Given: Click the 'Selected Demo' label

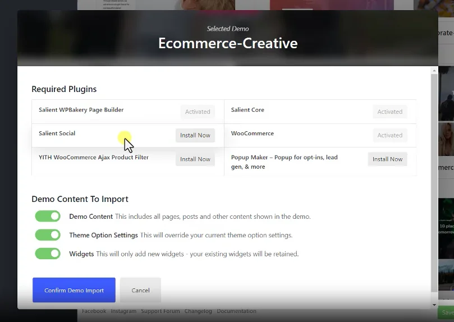Looking at the screenshot, I should [x=228, y=29].
